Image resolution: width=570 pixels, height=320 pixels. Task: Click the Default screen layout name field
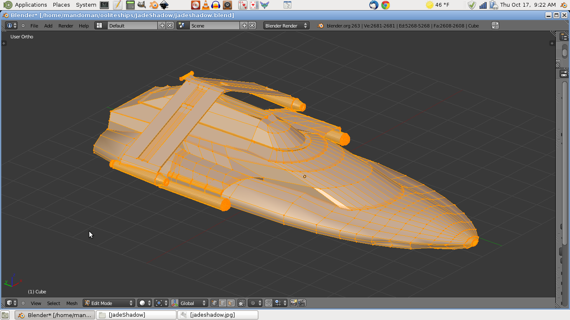click(132, 25)
